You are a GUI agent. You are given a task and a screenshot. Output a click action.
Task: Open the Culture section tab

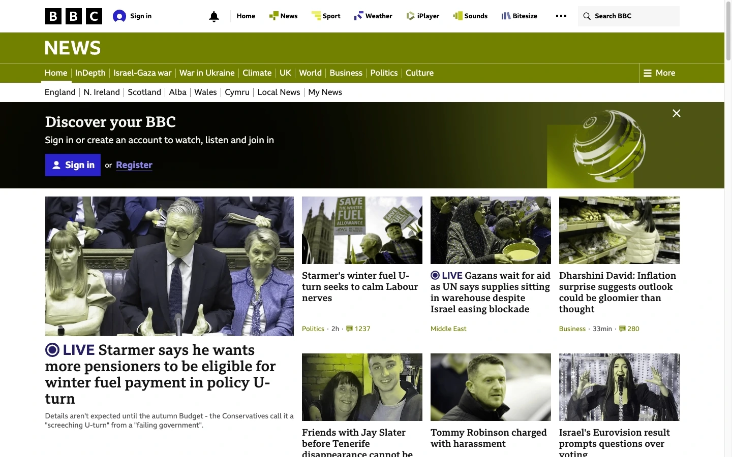click(419, 73)
